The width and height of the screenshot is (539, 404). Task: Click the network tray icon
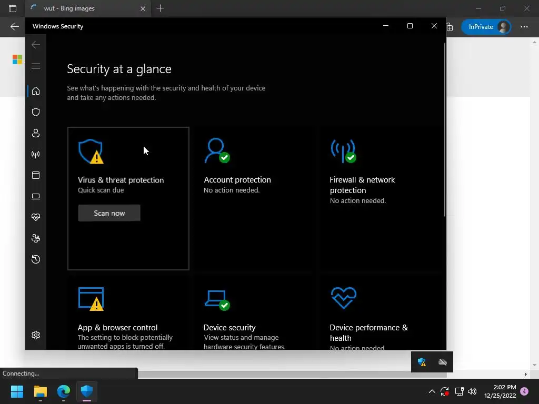click(459, 391)
